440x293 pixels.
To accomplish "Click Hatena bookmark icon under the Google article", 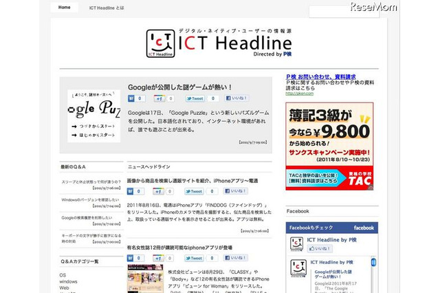I will click(x=131, y=98).
